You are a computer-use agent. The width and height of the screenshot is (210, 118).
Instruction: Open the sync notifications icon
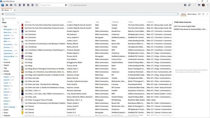click(189, 5)
